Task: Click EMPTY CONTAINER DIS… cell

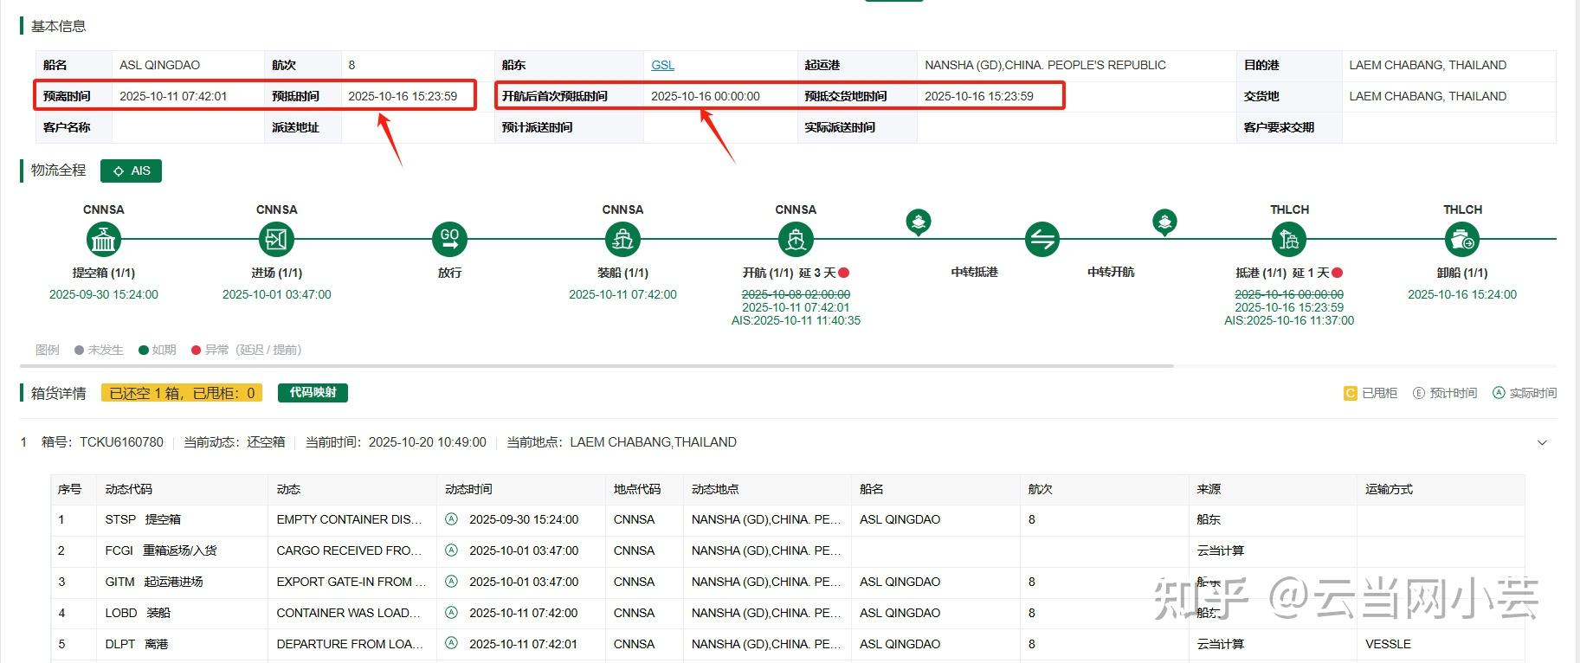Action: (350, 519)
